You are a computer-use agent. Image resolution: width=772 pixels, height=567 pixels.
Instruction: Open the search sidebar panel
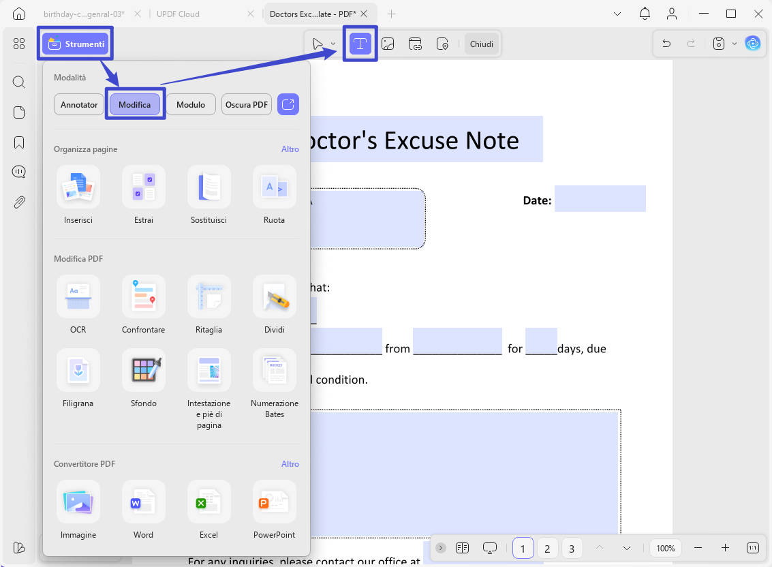tap(19, 82)
